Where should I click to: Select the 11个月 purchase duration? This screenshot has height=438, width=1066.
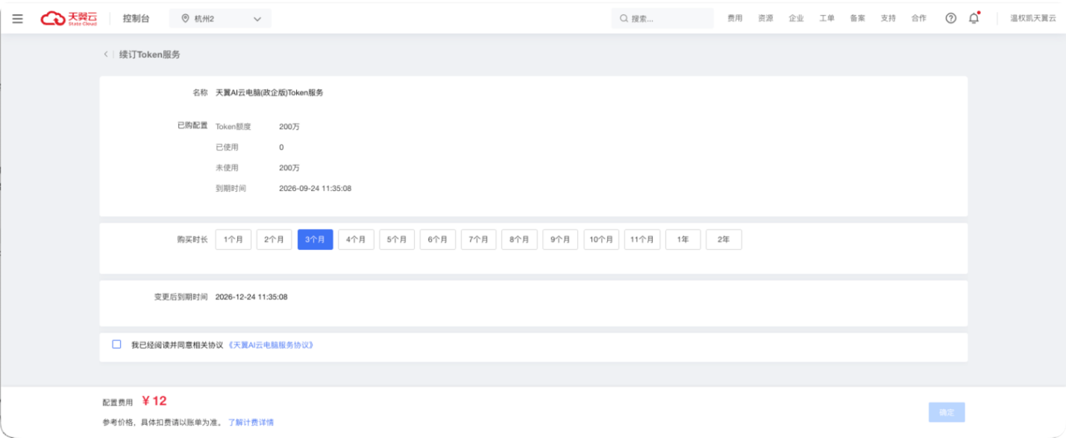pos(642,240)
